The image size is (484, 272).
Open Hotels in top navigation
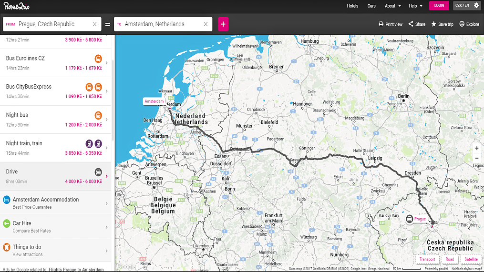pos(352,6)
